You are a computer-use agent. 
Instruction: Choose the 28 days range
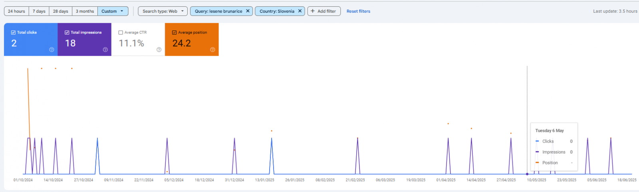coord(60,11)
